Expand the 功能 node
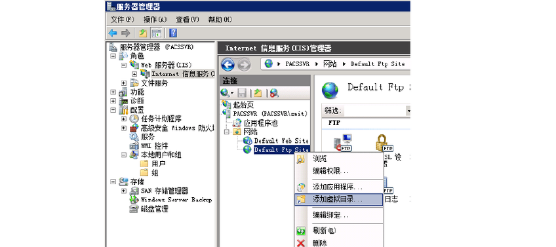The image size is (556, 247). (113, 92)
